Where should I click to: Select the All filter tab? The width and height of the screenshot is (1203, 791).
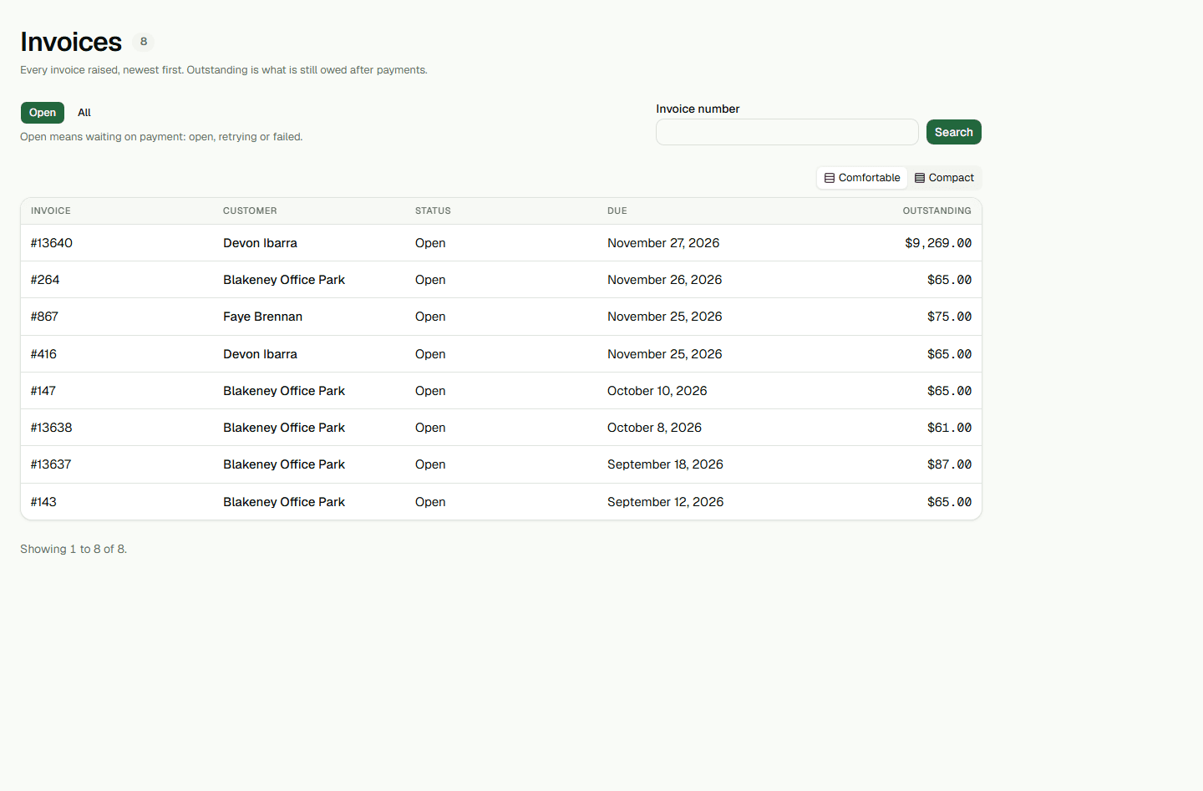tap(84, 113)
